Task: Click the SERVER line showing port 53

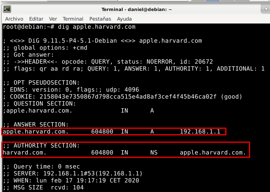Action: click(72, 174)
